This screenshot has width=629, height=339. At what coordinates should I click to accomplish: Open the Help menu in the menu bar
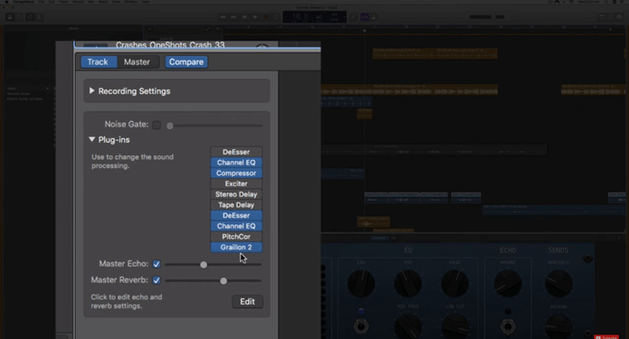[x=146, y=2]
